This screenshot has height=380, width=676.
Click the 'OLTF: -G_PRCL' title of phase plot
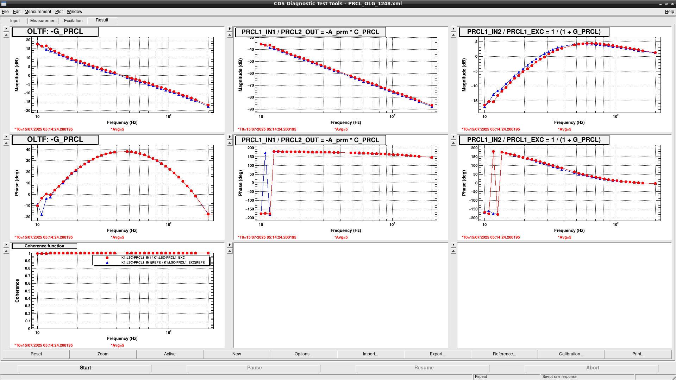point(55,140)
